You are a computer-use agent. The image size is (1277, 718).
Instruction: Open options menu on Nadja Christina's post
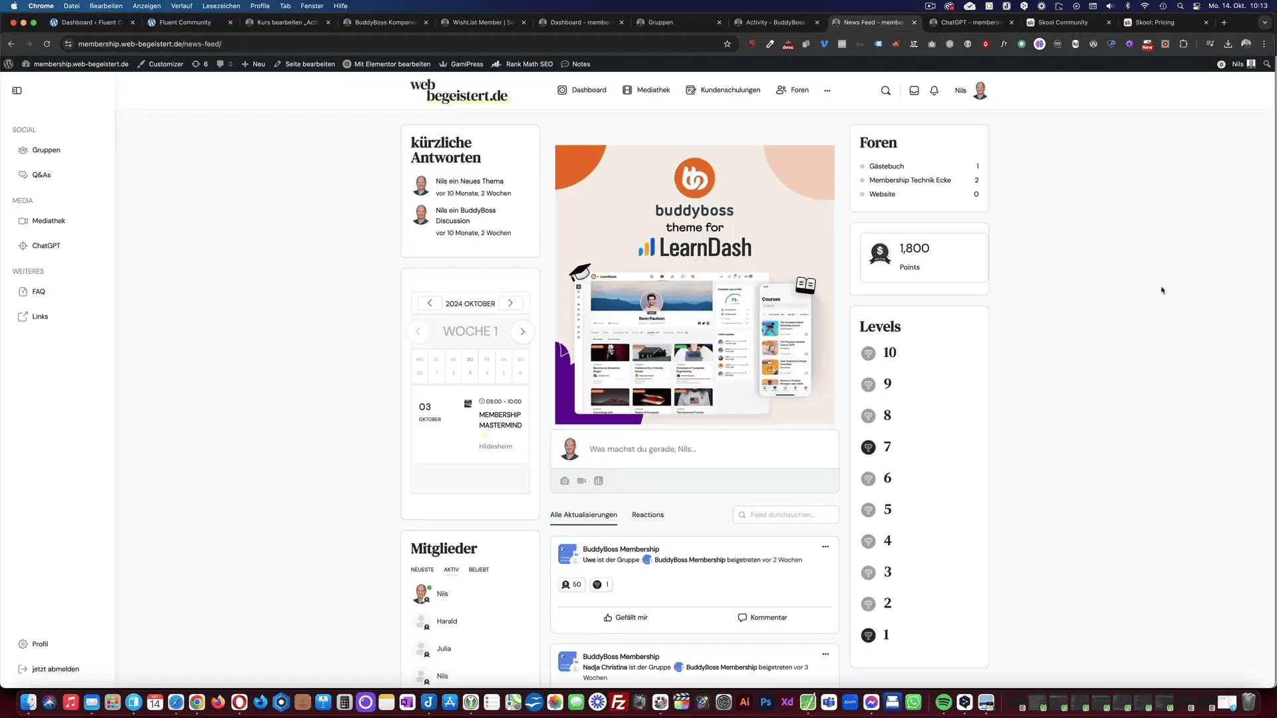[x=825, y=654]
